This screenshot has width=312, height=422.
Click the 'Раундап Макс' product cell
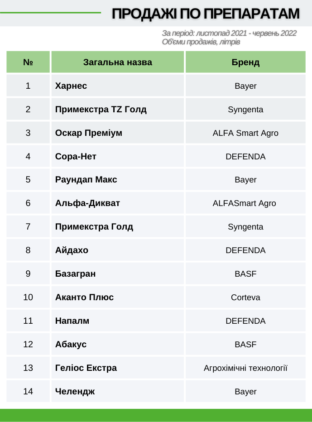pos(118,179)
